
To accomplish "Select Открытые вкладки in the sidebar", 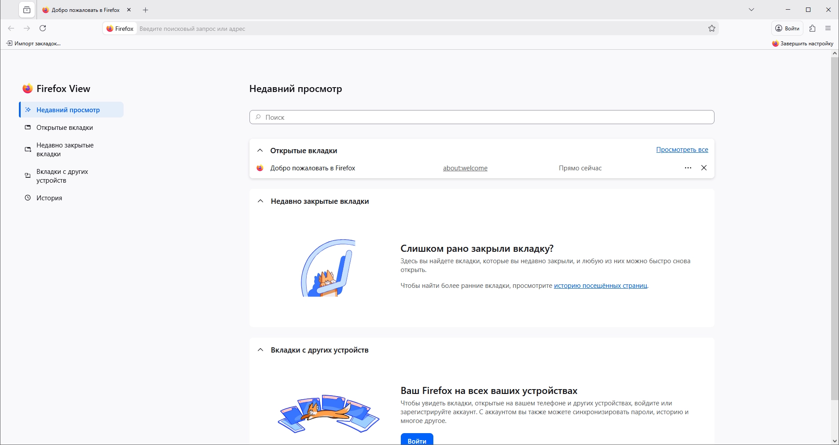I will click(71, 128).
